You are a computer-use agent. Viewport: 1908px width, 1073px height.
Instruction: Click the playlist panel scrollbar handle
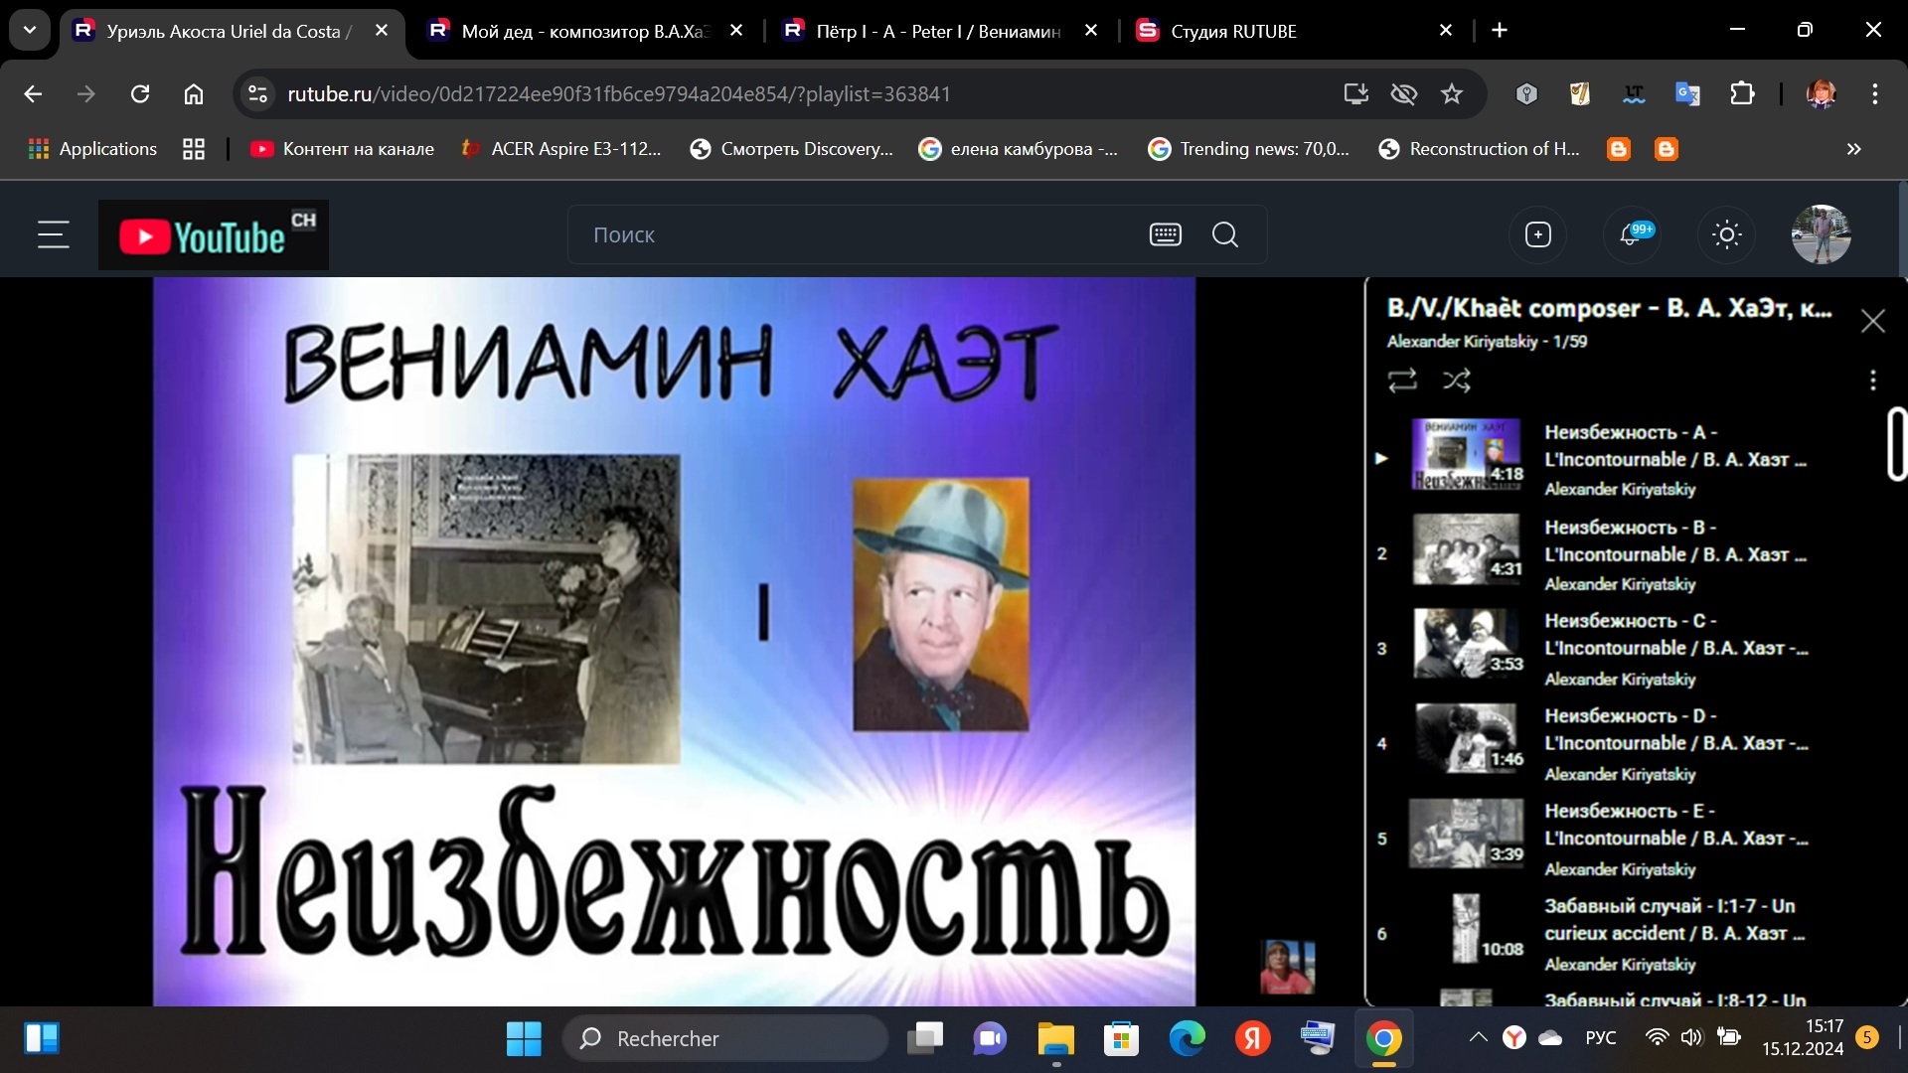[1896, 444]
